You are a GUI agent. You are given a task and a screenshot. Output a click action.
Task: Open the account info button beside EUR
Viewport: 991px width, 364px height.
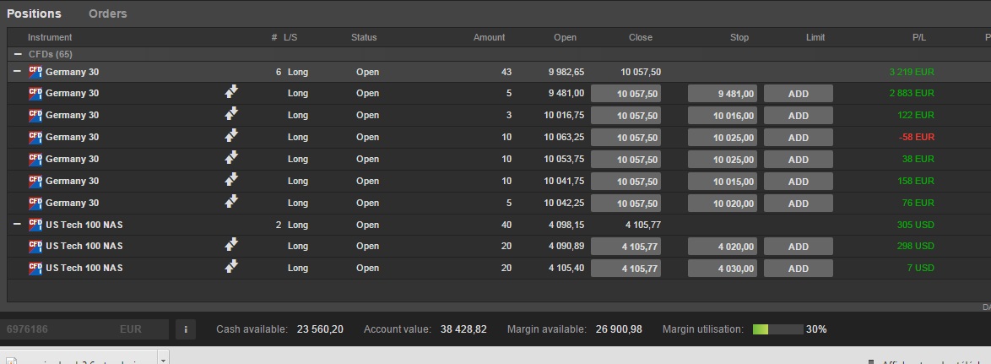[x=185, y=329]
